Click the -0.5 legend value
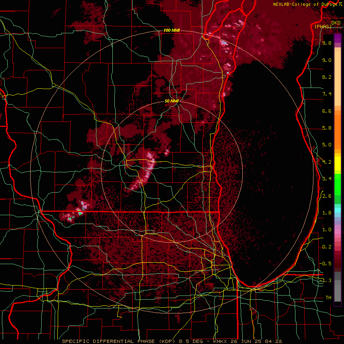This screenshot has height=344, width=344. [325, 264]
